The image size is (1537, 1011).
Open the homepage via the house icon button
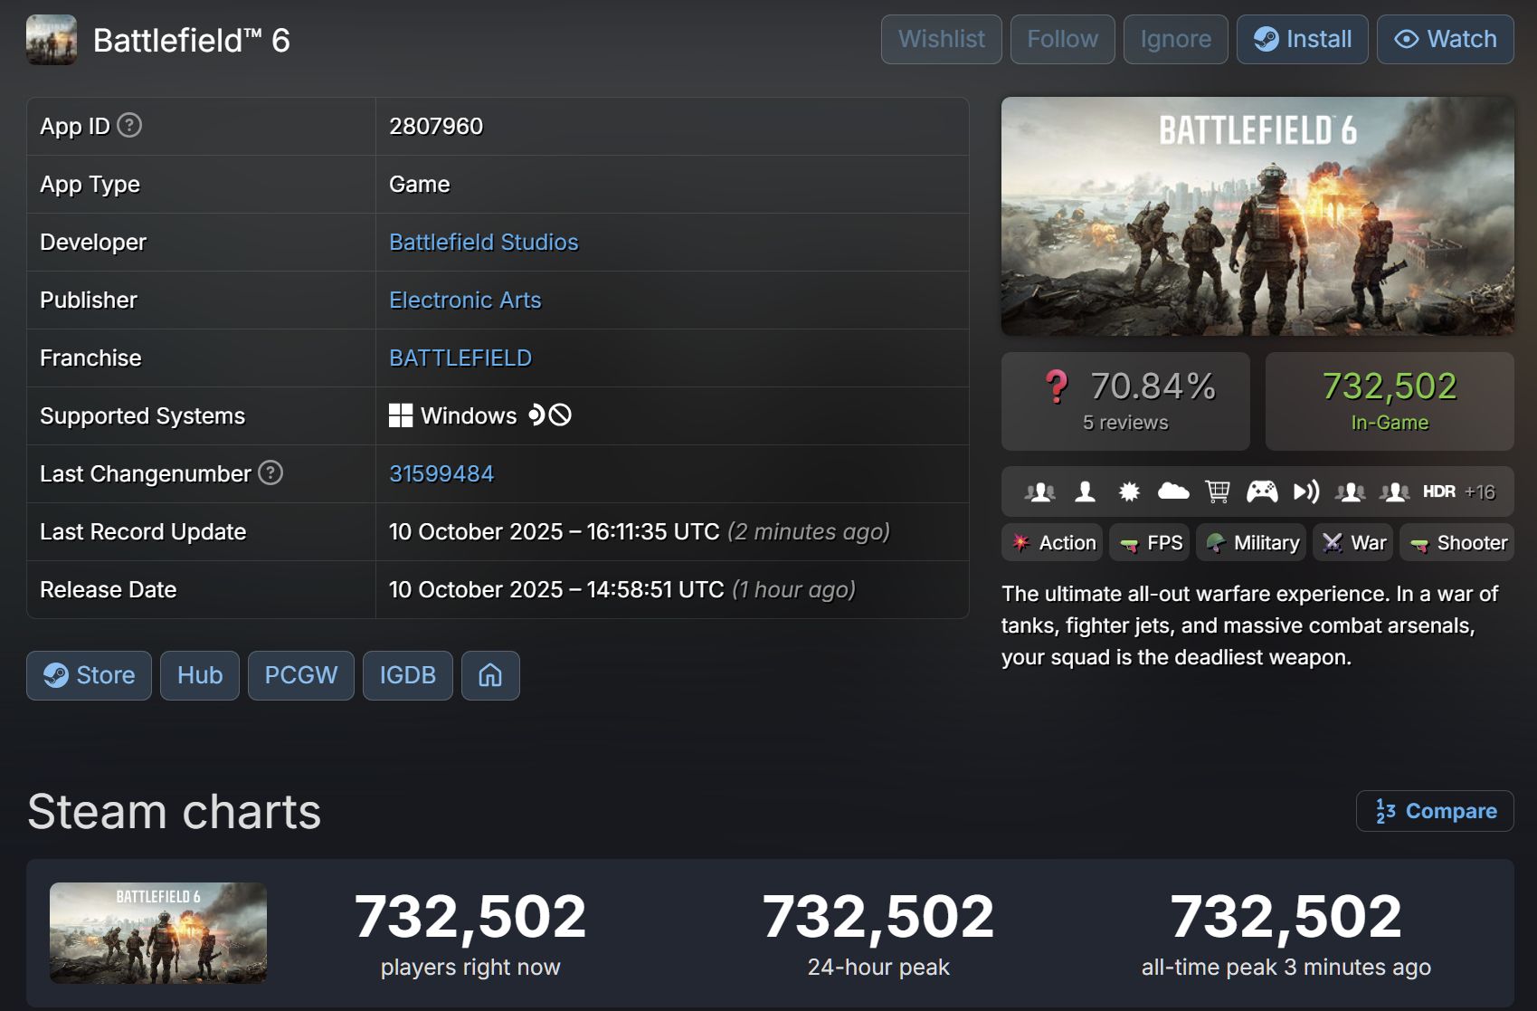(490, 675)
